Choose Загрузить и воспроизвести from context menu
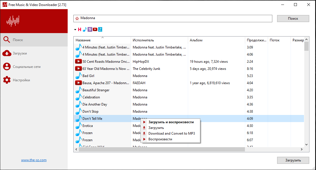The image size is (316, 170). pos(170,122)
